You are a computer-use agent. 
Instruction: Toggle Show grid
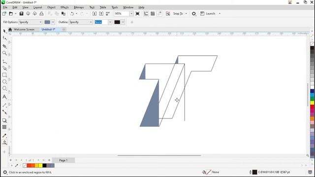pyautogui.click(x=153, y=14)
